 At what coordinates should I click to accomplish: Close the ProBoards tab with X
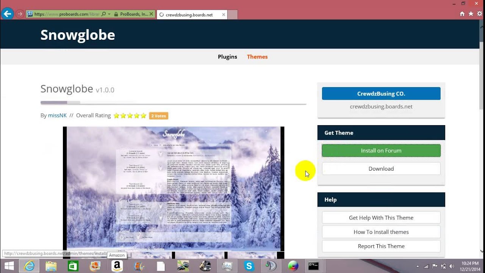(x=151, y=14)
